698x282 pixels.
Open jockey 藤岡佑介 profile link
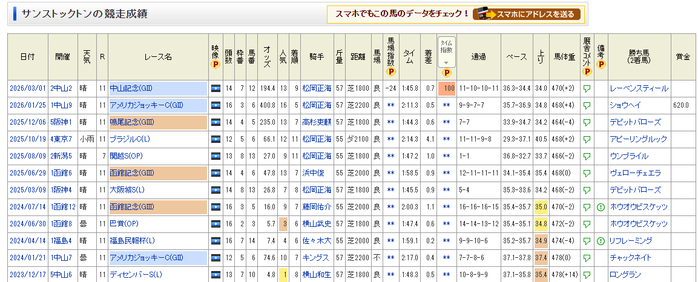click(x=317, y=207)
